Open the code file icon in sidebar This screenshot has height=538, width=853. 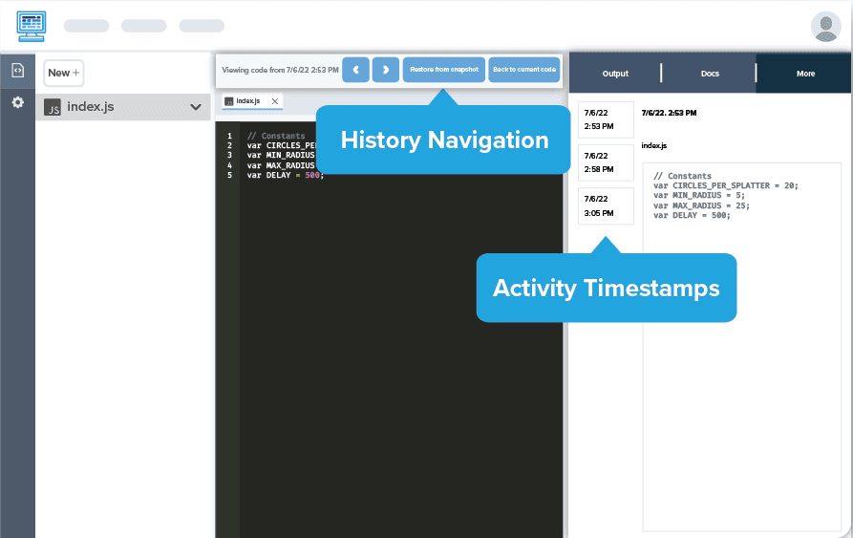(x=17, y=71)
